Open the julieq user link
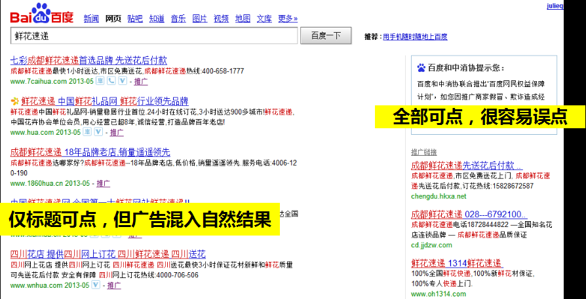586x299 pixels. (x=555, y=7)
